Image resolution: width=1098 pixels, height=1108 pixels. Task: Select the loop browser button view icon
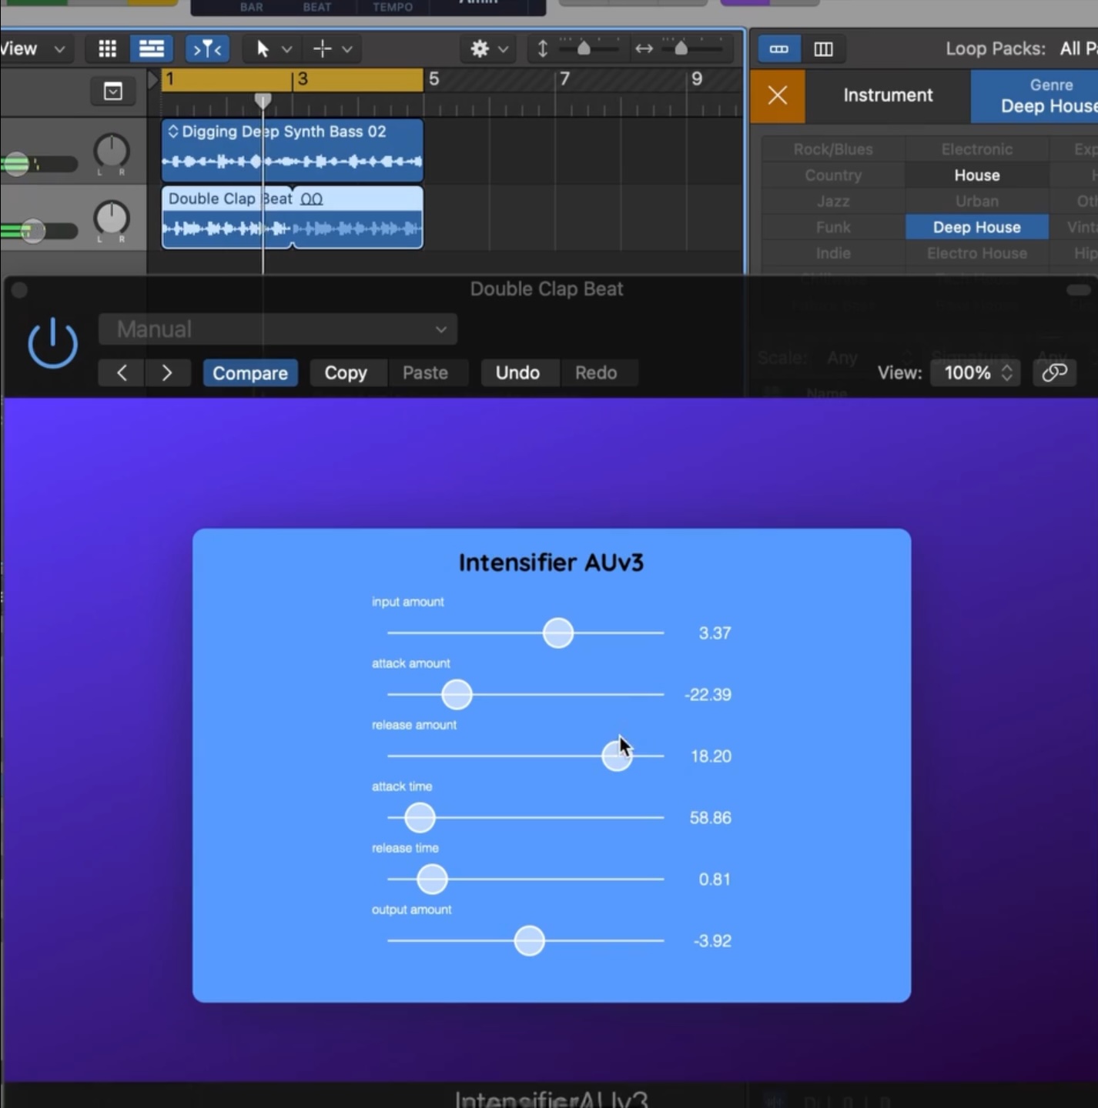[778, 49]
